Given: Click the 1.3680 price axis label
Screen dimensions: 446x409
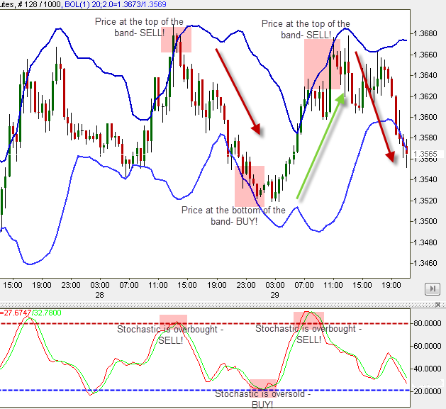Looking at the screenshot, I should coord(425,33).
